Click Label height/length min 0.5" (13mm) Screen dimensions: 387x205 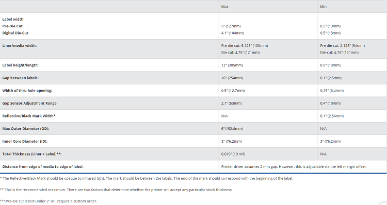(330, 65)
